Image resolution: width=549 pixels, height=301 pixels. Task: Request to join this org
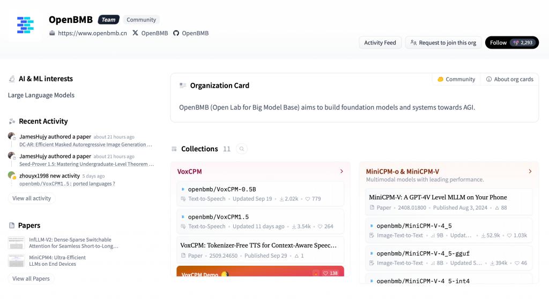pyautogui.click(x=443, y=43)
